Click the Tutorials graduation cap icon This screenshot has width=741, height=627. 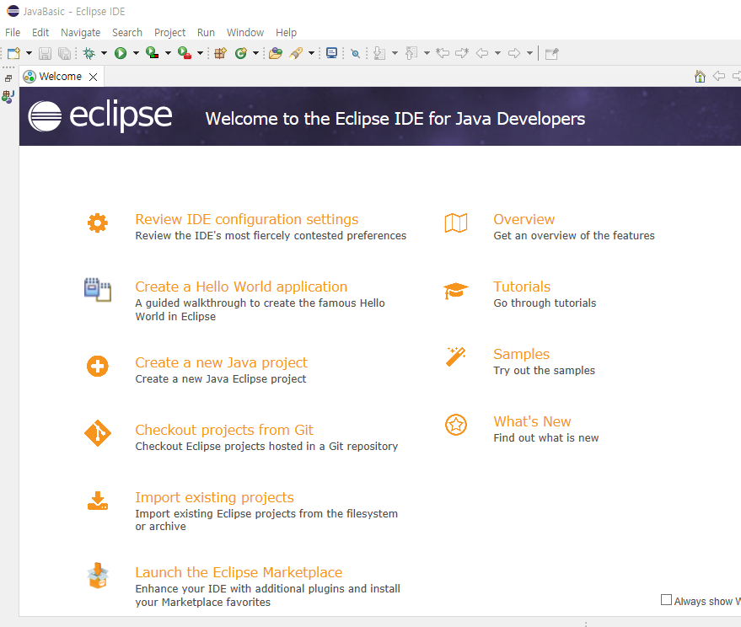[x=456, y=291]
